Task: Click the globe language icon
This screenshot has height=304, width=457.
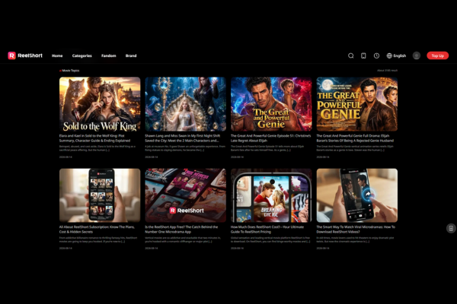Action: [389, 55]
